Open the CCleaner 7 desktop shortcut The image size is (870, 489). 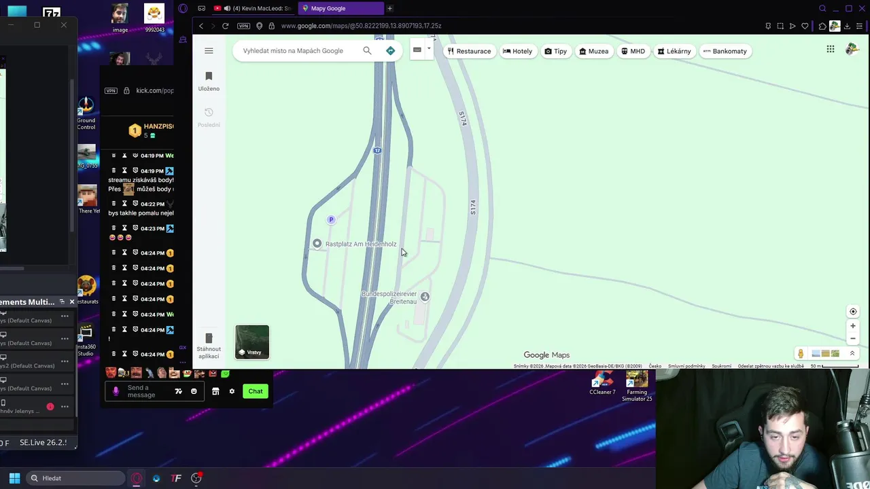tap(602, 382)
